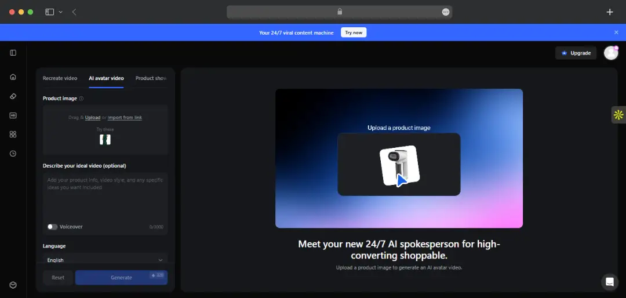Click the Upload a product image preview card
Viewport: 626px width, 298px height.
point(399,164)
